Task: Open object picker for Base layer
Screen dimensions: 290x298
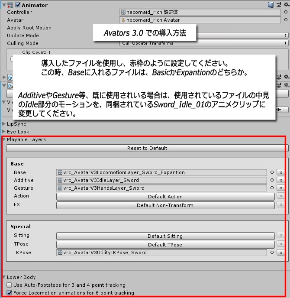Action: coord(272,172)
